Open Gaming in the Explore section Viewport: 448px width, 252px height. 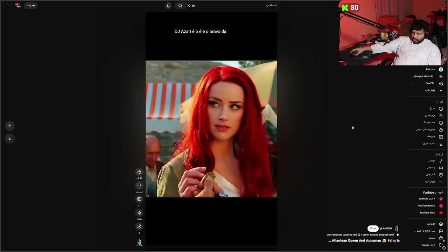pyautogui.click(x=434, y=175)
